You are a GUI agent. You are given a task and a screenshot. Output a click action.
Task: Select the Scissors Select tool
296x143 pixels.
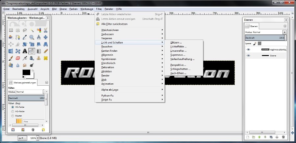pos(45,30)
